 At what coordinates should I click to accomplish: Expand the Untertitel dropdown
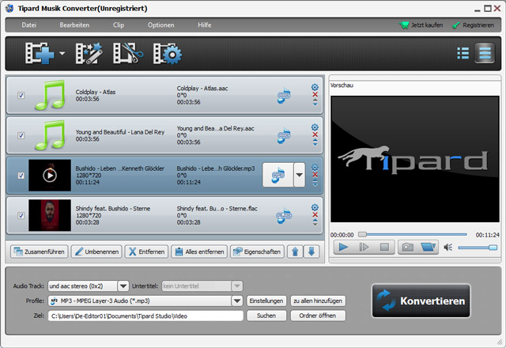pos(237,286)
